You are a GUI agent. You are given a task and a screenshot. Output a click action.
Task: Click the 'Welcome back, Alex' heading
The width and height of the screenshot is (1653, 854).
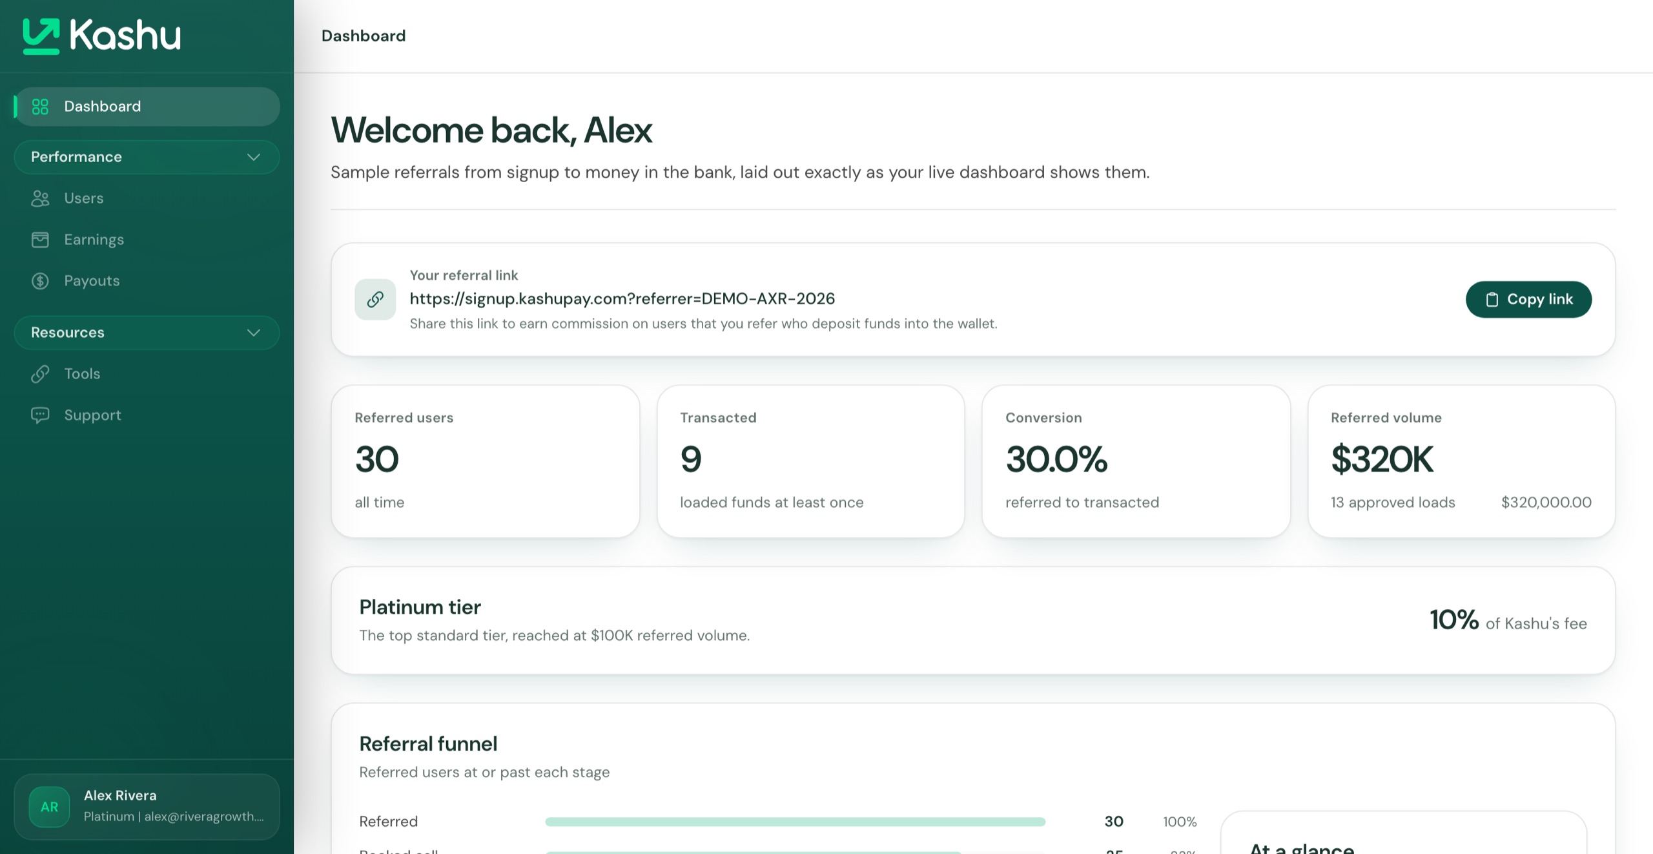coord(491,130)
